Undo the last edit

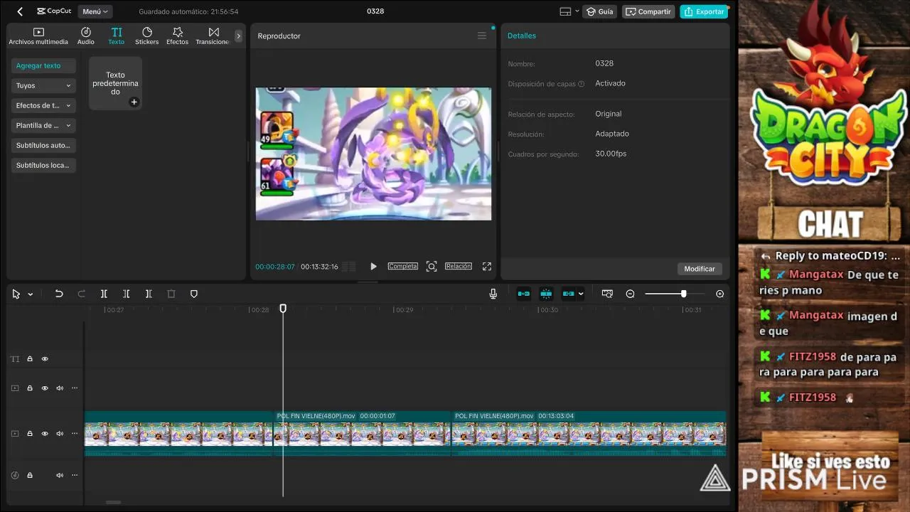point(59,294)
